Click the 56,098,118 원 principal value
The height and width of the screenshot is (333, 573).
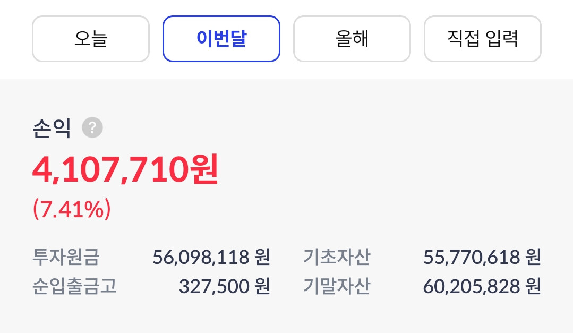(x=211, y=257)
